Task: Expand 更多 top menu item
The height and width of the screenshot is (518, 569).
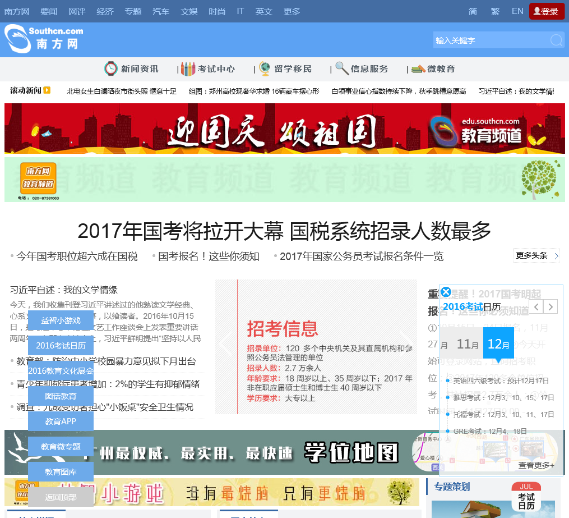Action: [292, 11]
